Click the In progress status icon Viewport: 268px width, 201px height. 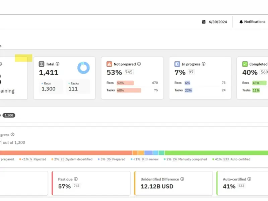(x=177, y=64)
